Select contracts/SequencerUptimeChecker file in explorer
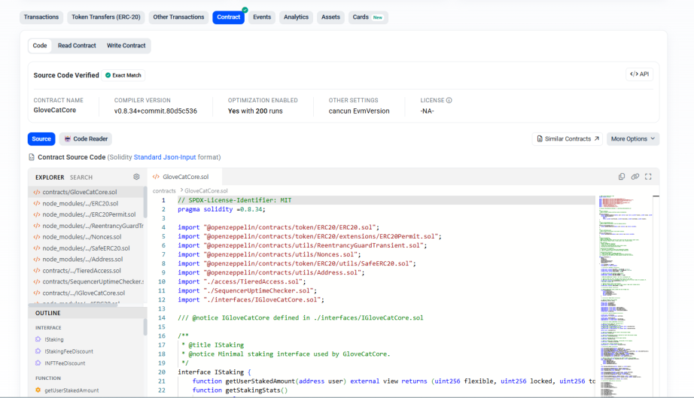 [87, 281]
